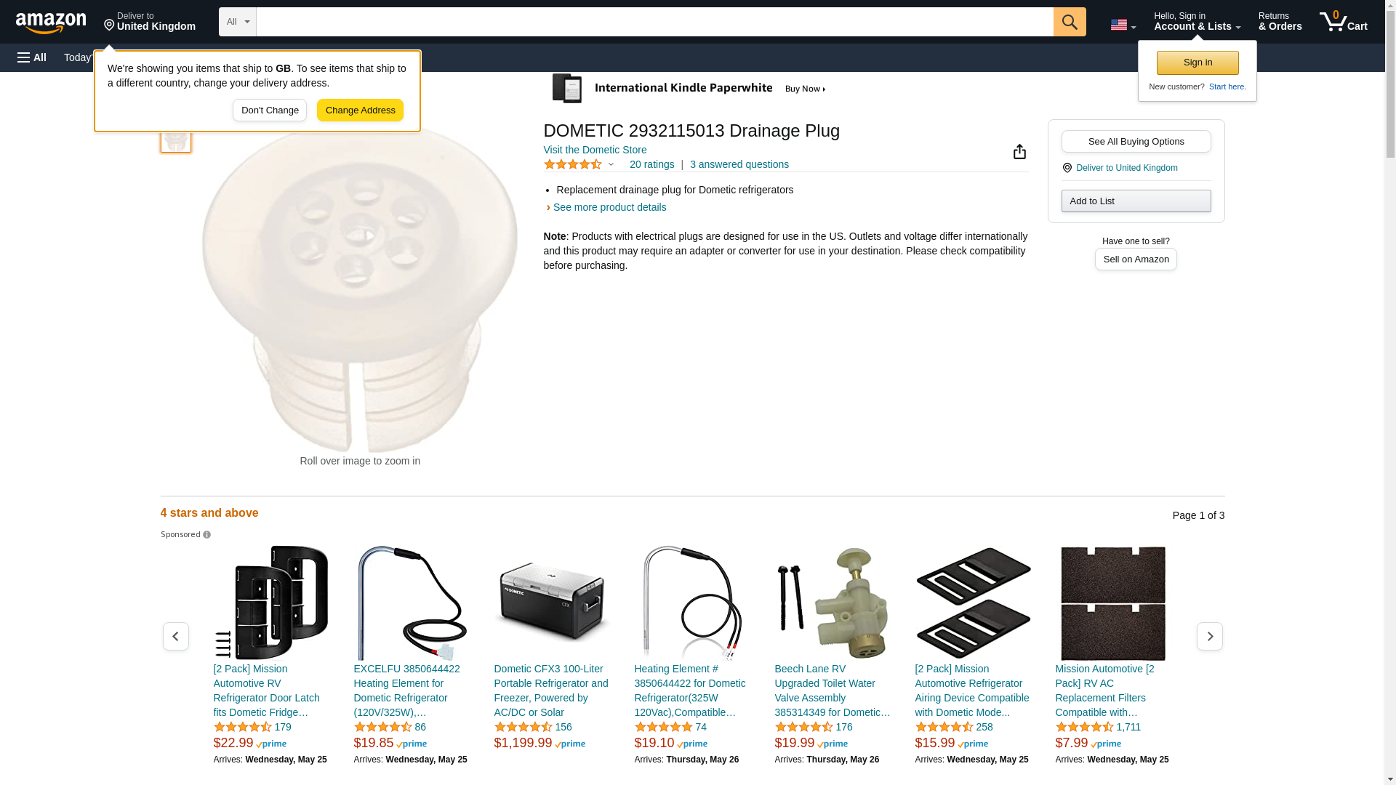Screen dimensions: 1396x785
Task: Click carousel next arrow
Action: pyautogui.click(x=1210, y=637)
